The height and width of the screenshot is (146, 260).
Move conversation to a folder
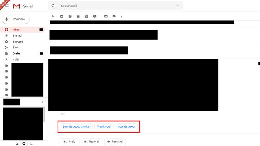106,16
